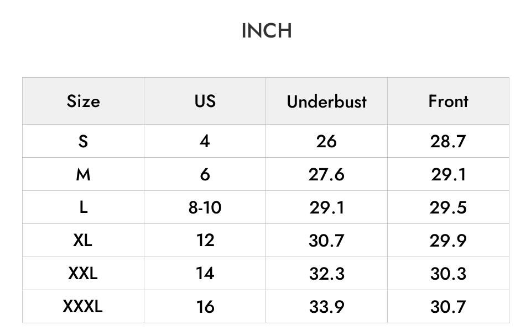
Task: Click the XXXL size cell
Action: [x=84, y=306]
